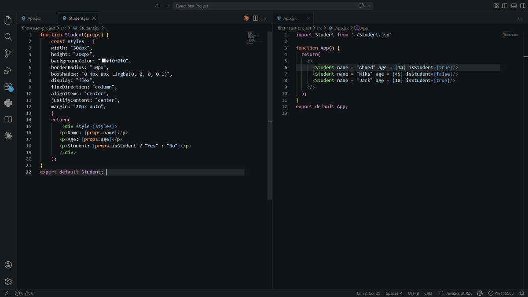Image resolution: width=528 pixels, height=297 pixels.
Task: Open the Explorer view in activity bar
Action: click(x=8, y=20)
